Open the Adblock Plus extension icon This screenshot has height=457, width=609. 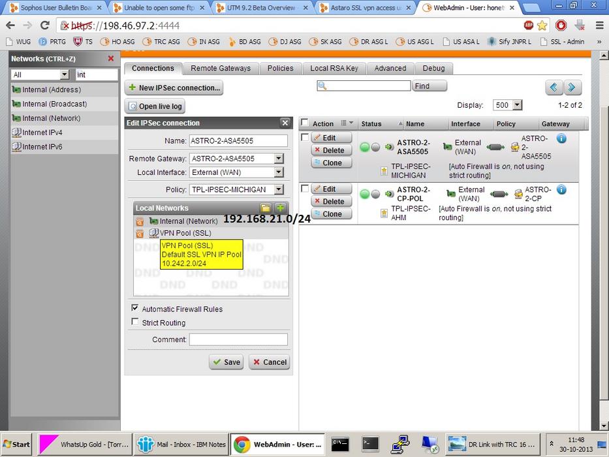click(529, 25)
